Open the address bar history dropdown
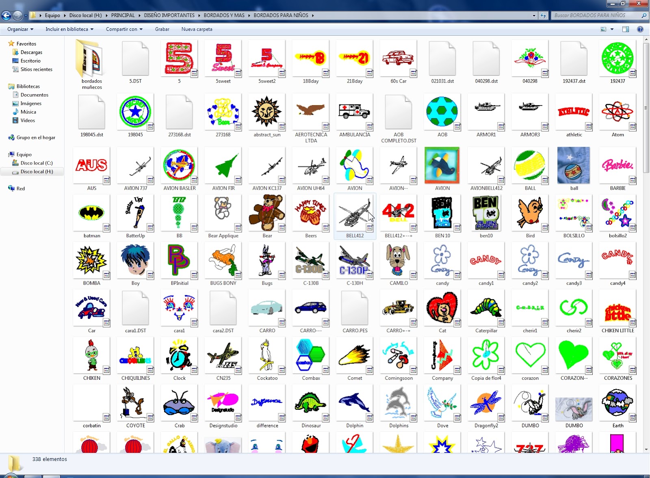This screenshot has width=650, height=478. (534, 15)
